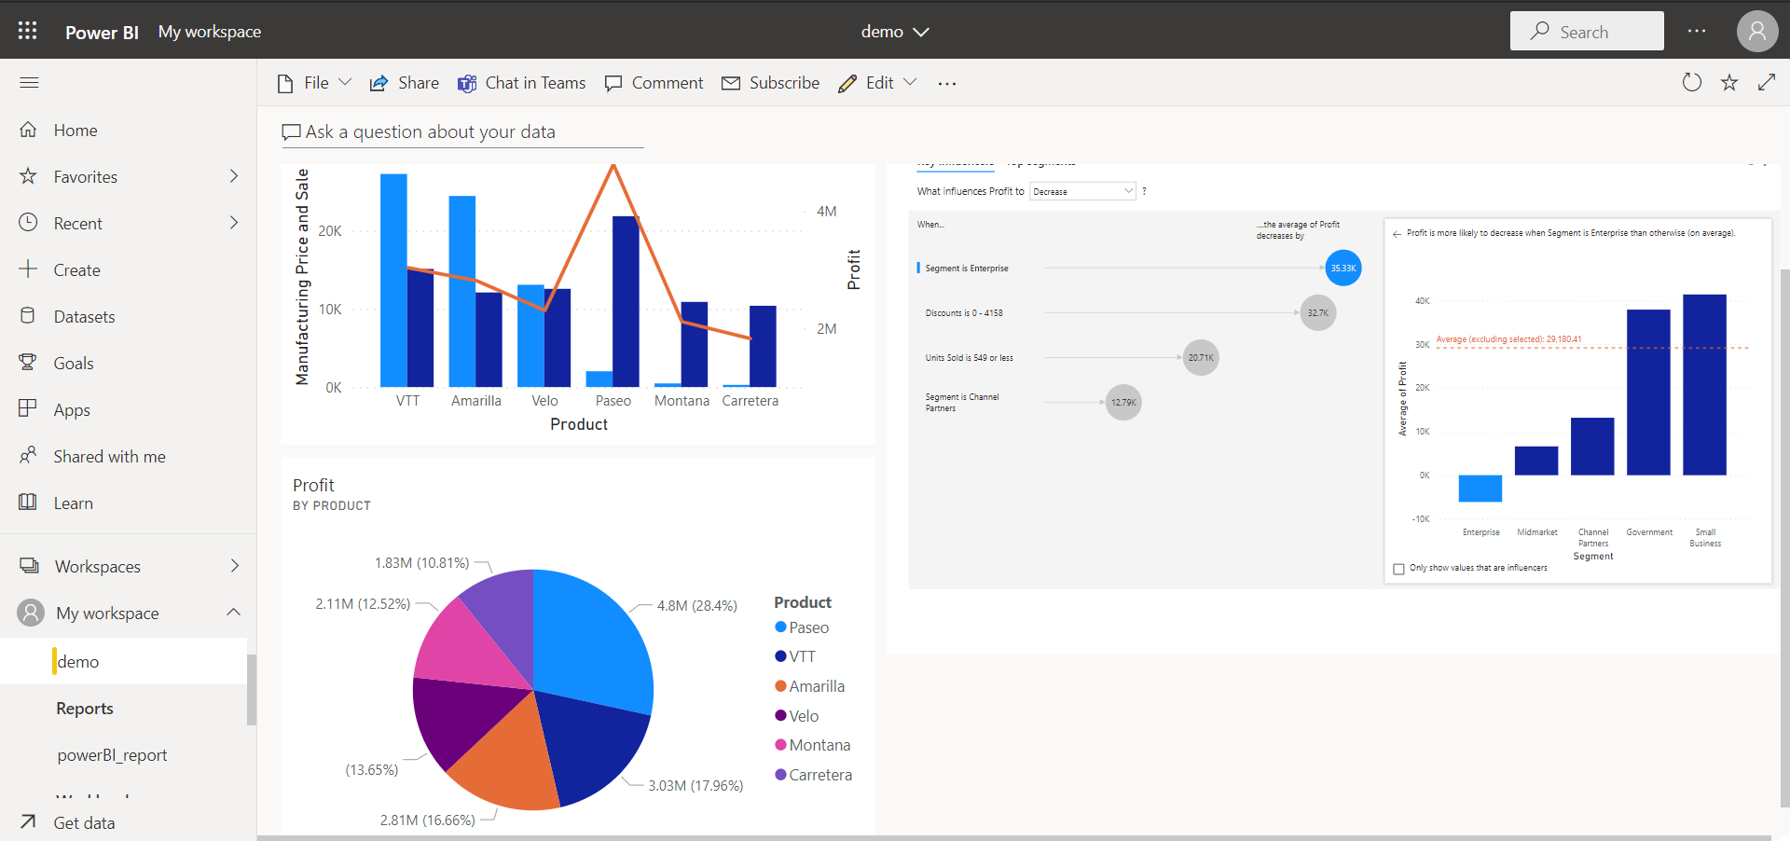This screenshot has width=1790, height=841.
Task: Open the Decrease influence dropdown
Action: point(1082,191)
